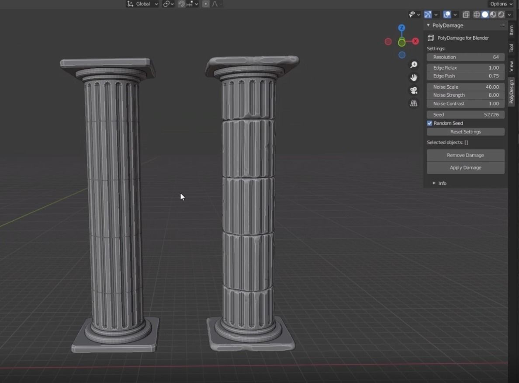Click Reset Settings
519x383 pixels.
[x=465, y=132]
